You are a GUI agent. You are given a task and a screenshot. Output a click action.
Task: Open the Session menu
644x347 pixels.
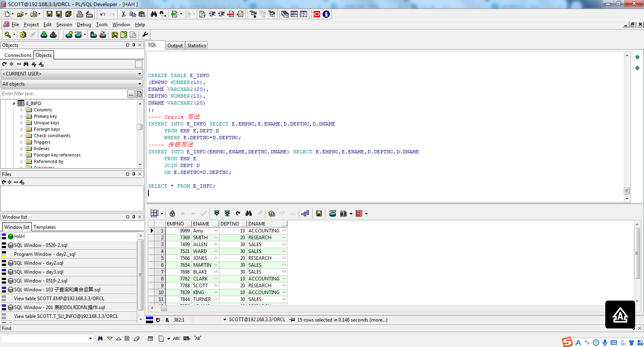(64, 25)
